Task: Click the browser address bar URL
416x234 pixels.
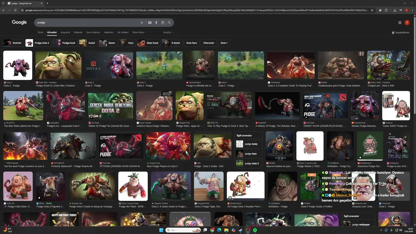Action: click(x=197, y=10)
